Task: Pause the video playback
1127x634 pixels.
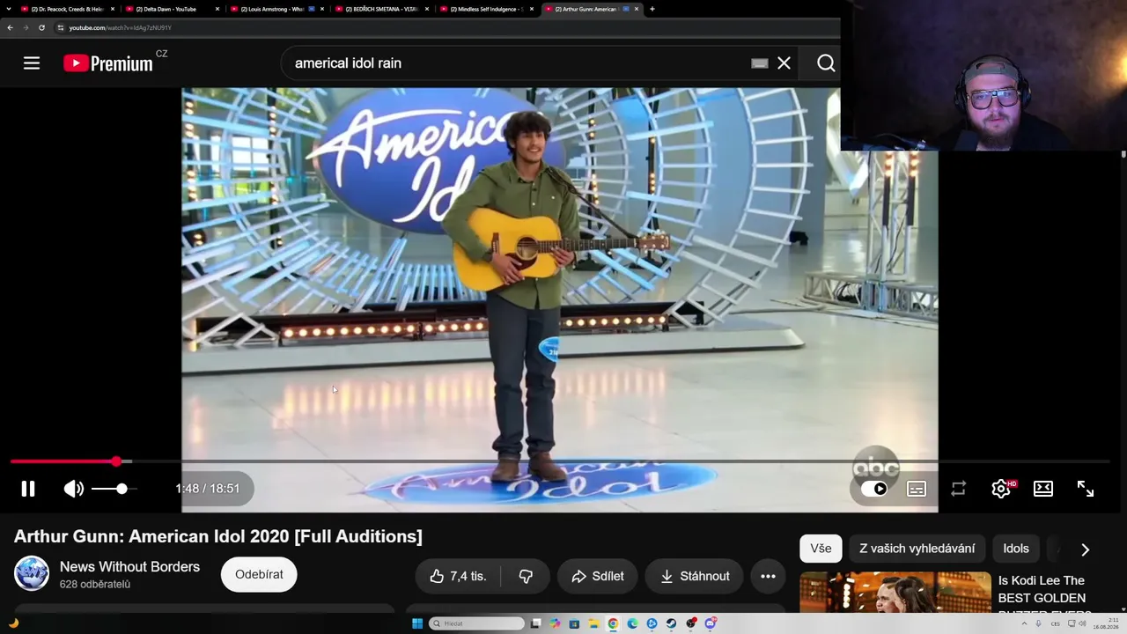Action: 28,489
